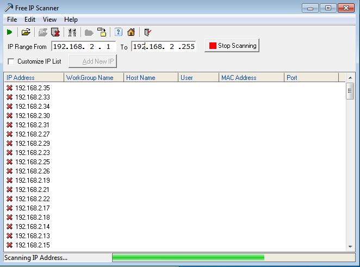Enable the Customize IP List checkbox
The width and height of the screenshot is (360, 267).
click(11, 61)
